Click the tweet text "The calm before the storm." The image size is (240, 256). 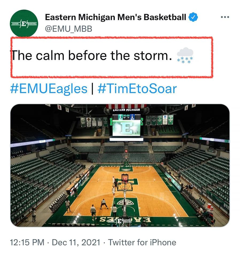coord(91,56)
